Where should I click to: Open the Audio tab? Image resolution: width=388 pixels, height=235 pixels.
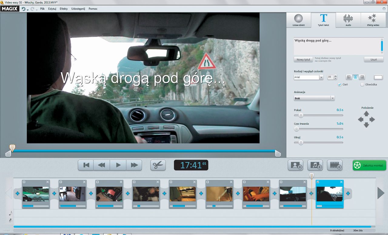tap(348, 20)
